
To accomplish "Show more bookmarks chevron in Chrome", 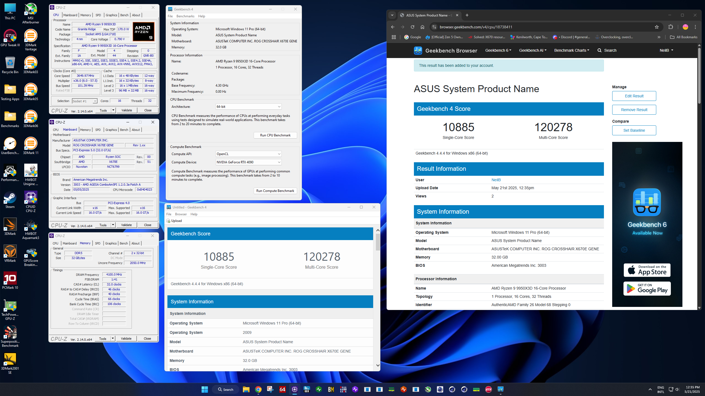I will pyautogui.click(x=659, y=37).
